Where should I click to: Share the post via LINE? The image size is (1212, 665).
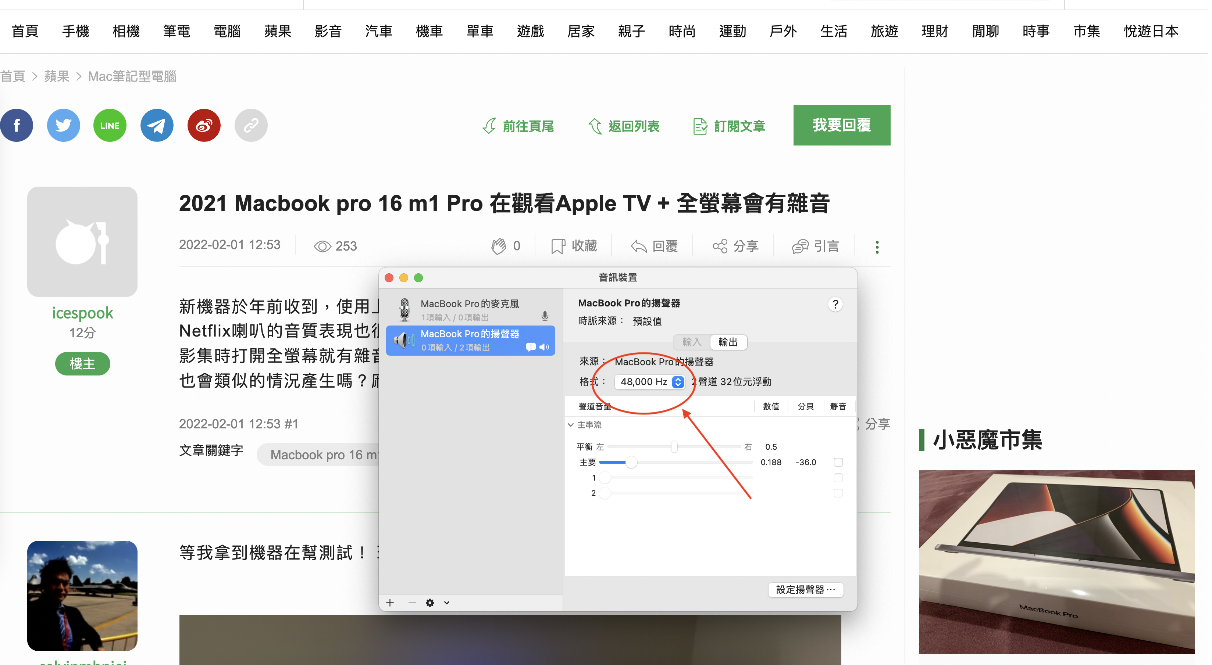click(x=110, y=126)
